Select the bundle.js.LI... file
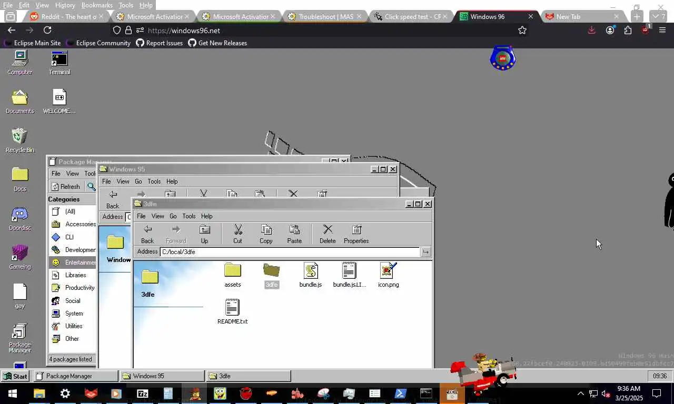Image resolution: width=674 pixels, height=404 pixels. pos(349,275)
